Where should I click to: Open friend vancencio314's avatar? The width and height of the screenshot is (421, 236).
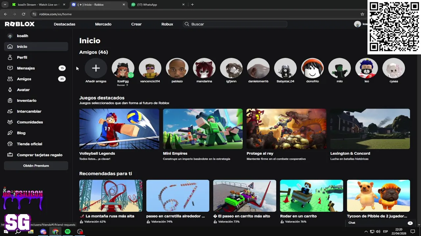pos(150,68)
